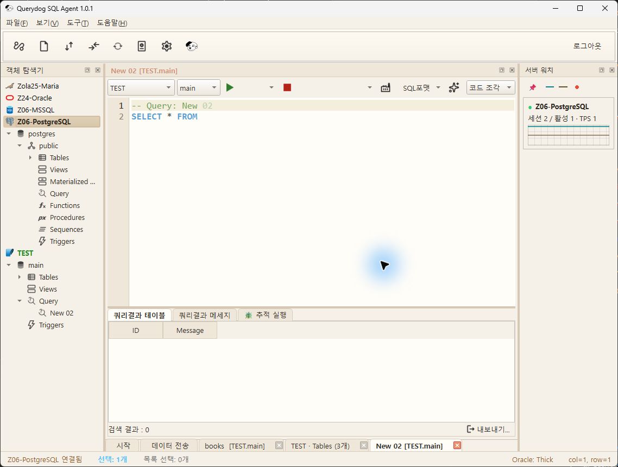This screenshot has width=618, height=467.
Task: Click the Message column header
Action: pyautogui.click(x=190, y=330)
